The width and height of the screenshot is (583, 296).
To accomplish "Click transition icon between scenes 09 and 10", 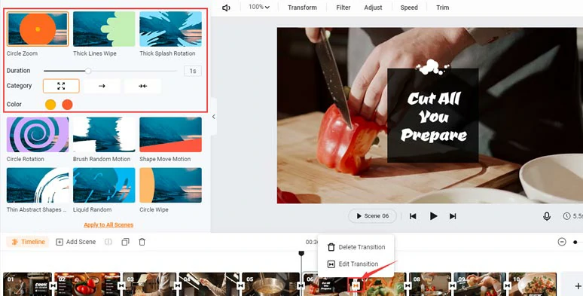I will [507, 285].
